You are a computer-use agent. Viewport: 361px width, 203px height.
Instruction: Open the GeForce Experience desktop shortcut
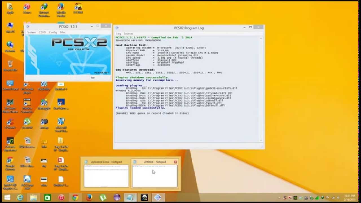coord(10,145)
